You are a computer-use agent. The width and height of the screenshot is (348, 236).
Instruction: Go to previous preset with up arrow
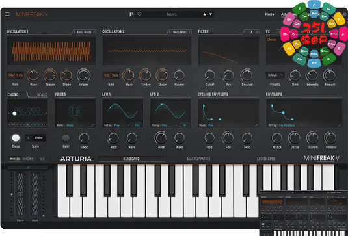[204, 14]
